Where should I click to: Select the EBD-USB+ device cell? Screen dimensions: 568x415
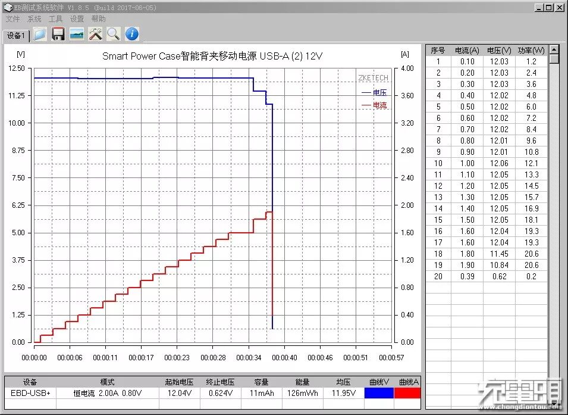click(x=30, y=393)
